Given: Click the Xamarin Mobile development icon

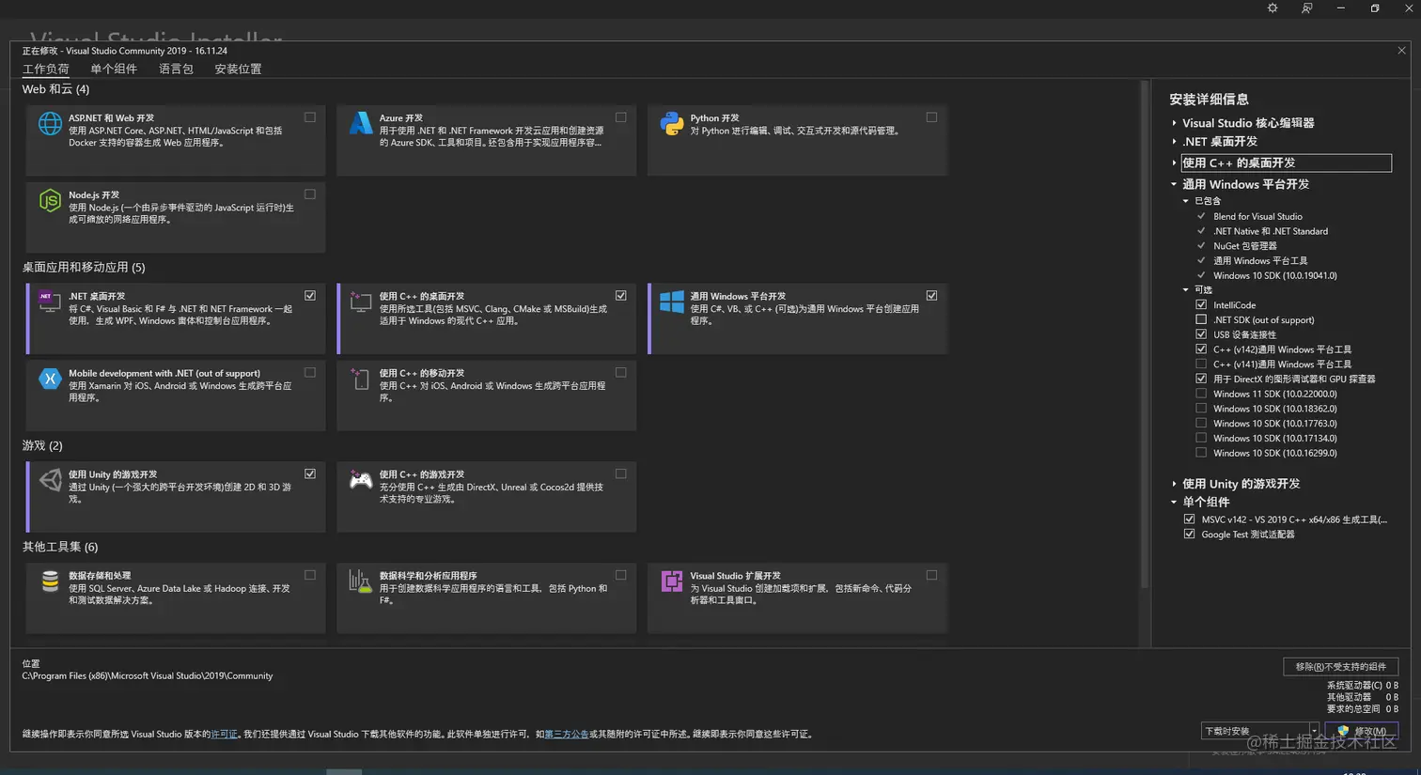Looking at the screenshot, I should click(50, 379).
